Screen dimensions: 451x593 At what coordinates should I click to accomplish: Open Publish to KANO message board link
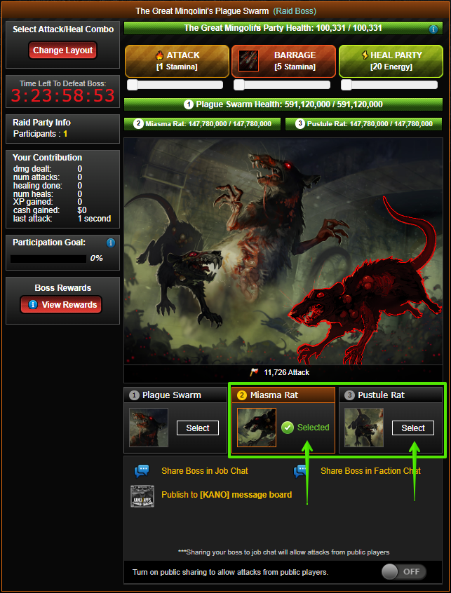(x=227, y=495)
